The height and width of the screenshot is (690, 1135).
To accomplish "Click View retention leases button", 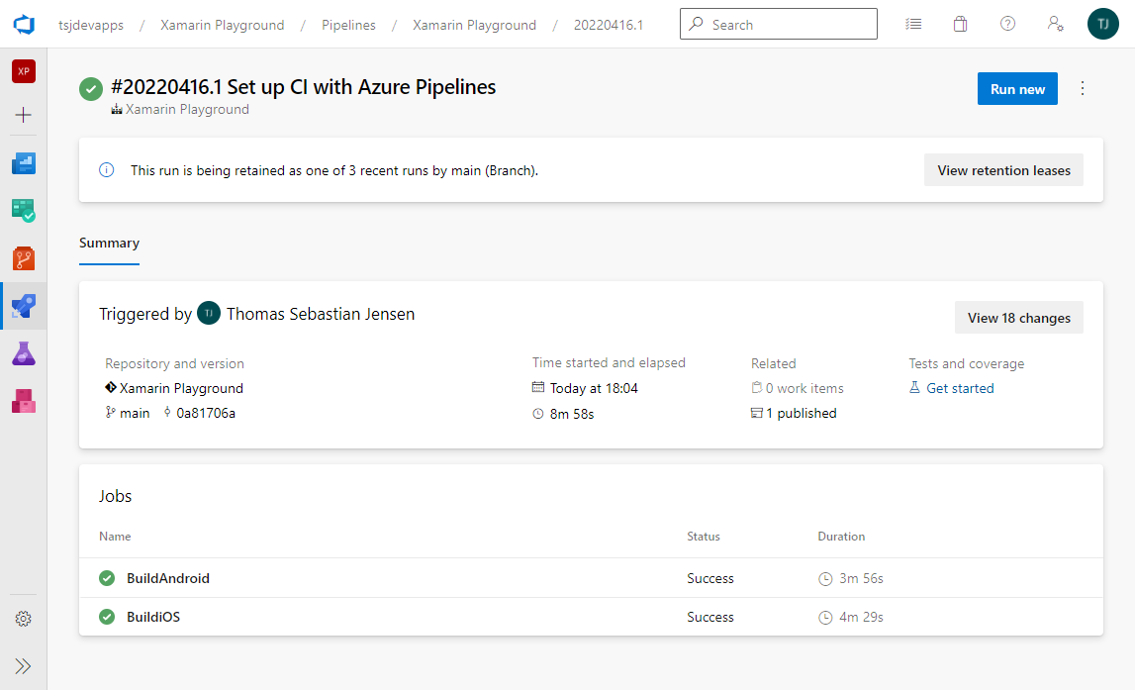I will [x=1003, y=170].
